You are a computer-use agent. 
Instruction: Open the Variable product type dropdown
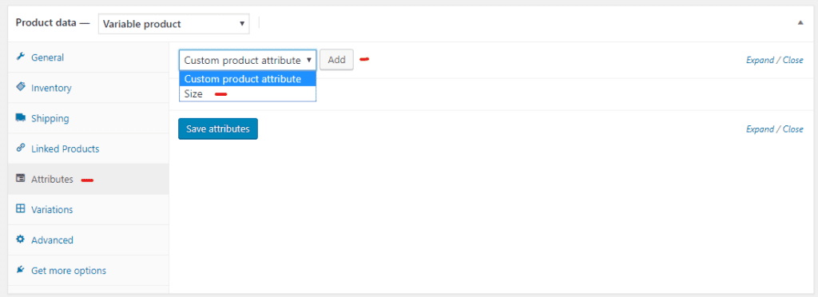coord(173,24)
